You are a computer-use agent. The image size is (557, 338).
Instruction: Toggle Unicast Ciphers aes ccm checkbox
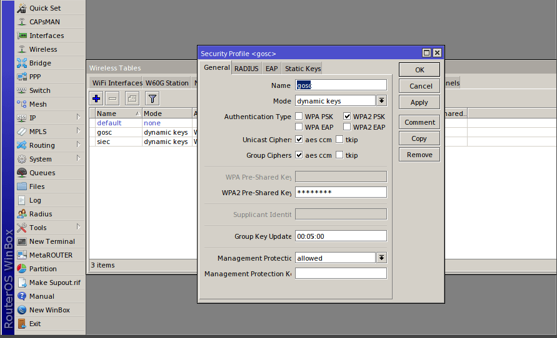(299, 139)
